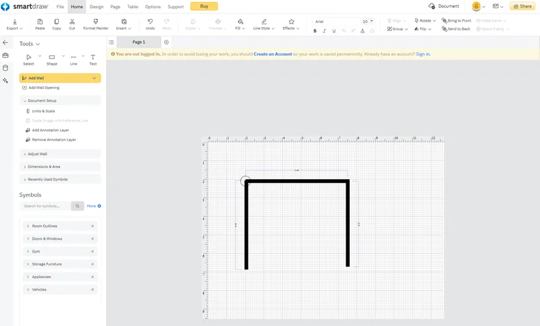Open the sparkle AI sidebar panel
The width and height of the screenshot is (540, 326).
[x=5, y=81]
